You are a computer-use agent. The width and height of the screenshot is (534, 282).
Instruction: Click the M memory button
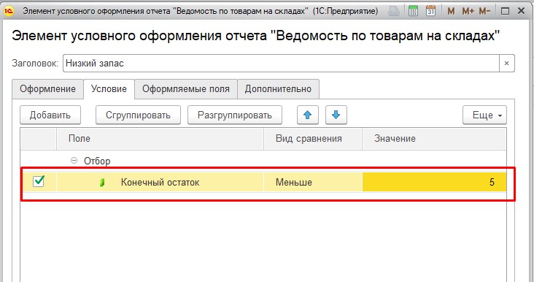[451, 11]
